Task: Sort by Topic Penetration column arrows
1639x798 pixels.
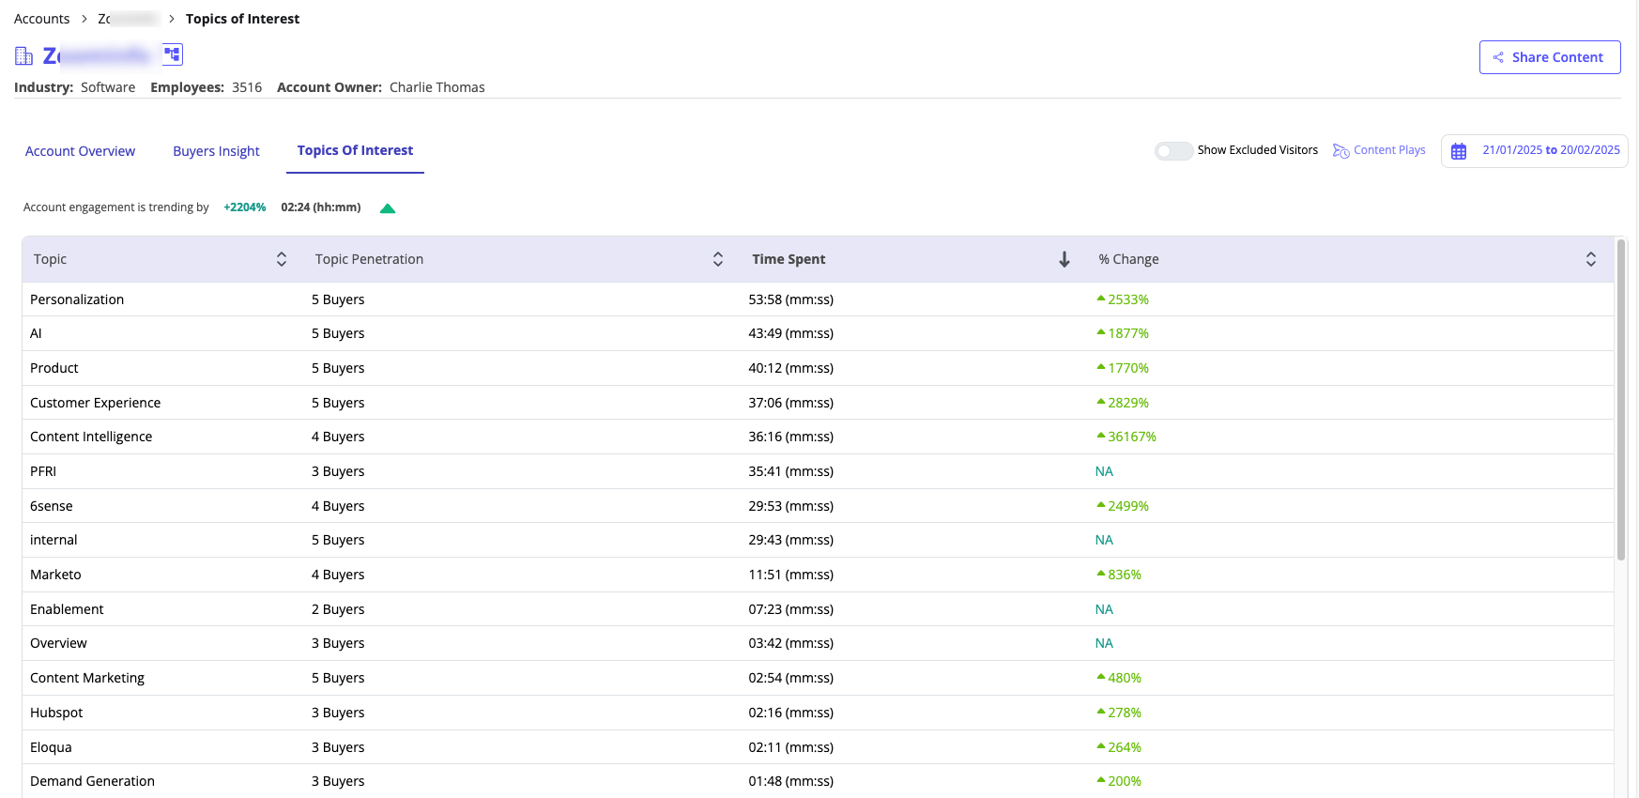Action: pyautogui.click(x=718, y=260)
